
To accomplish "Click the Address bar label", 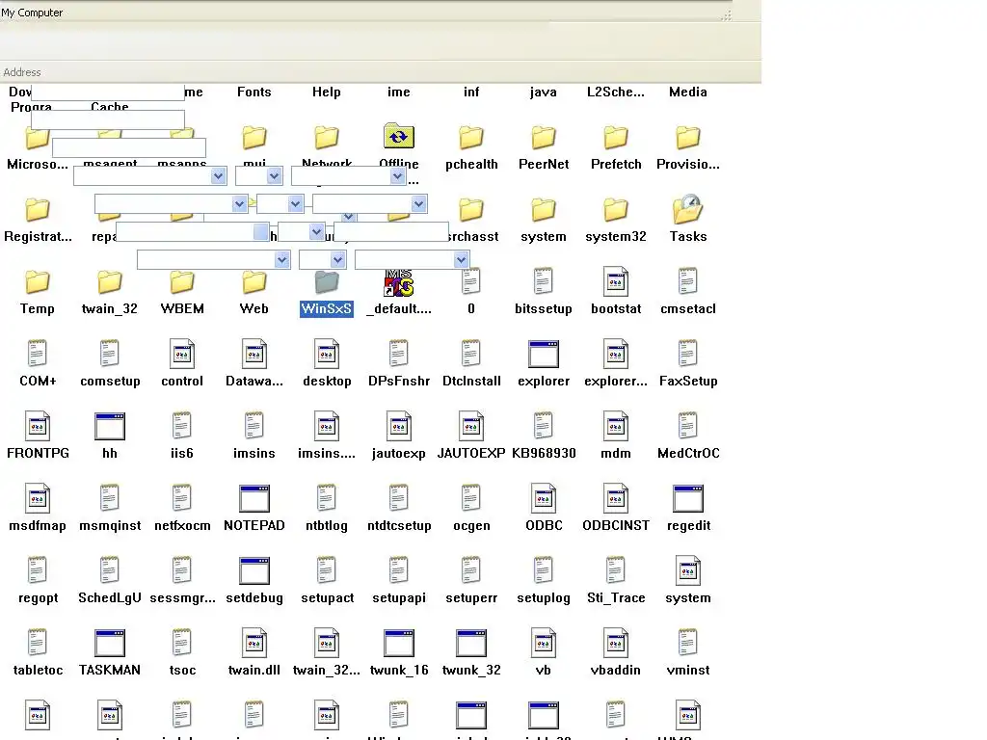I will click(22, 72).
